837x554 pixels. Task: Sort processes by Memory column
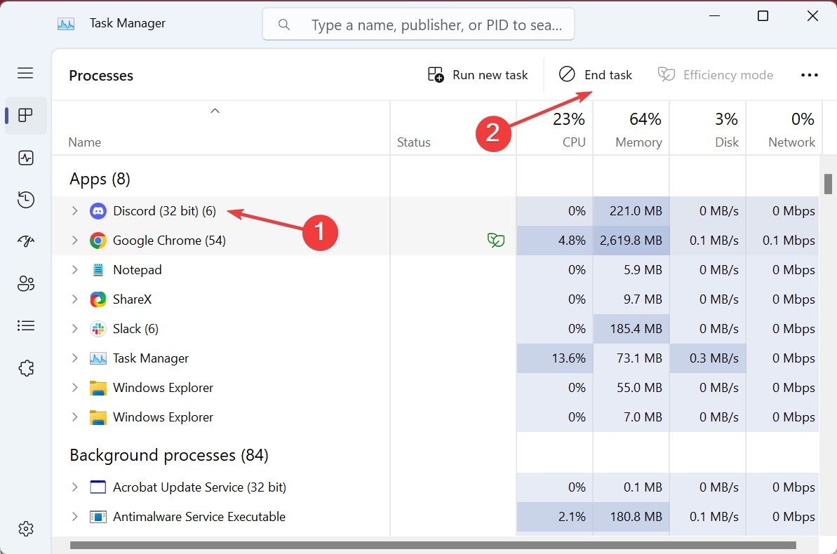pyautogui.click(x=631, y=128)
